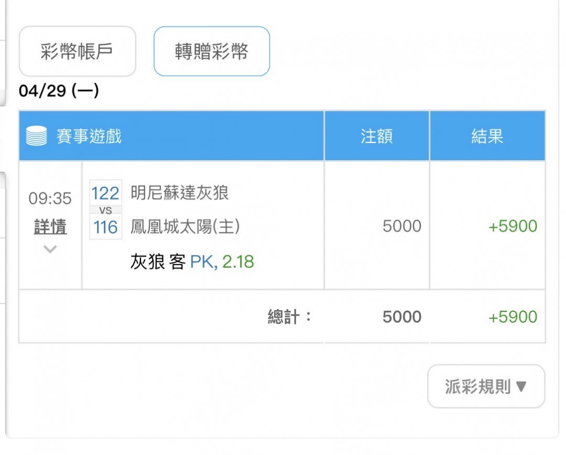Expand the chevron below 詳情
Image resolution: width=566 pixels, height=455 pixels.
[x=50, y=249]
